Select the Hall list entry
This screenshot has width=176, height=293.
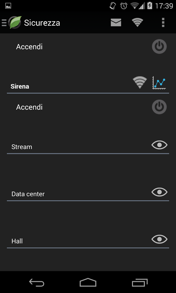pyautogui.click(x=88, y=241)
